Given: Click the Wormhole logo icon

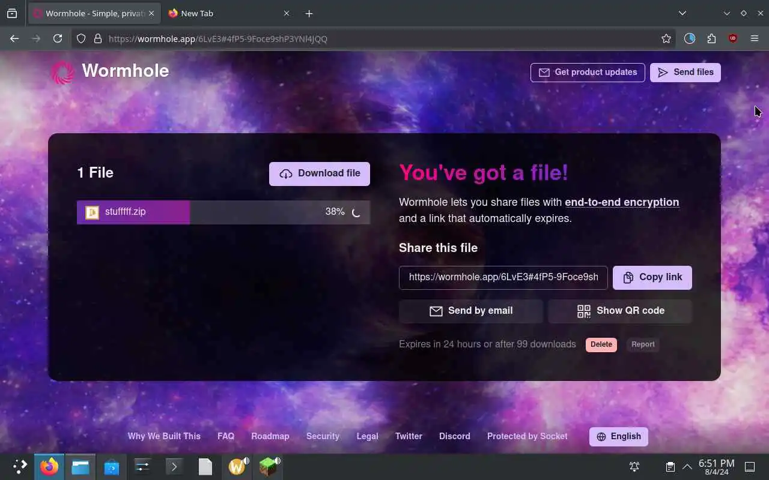Looking at the screenshot, I should (x=62, y=73).
